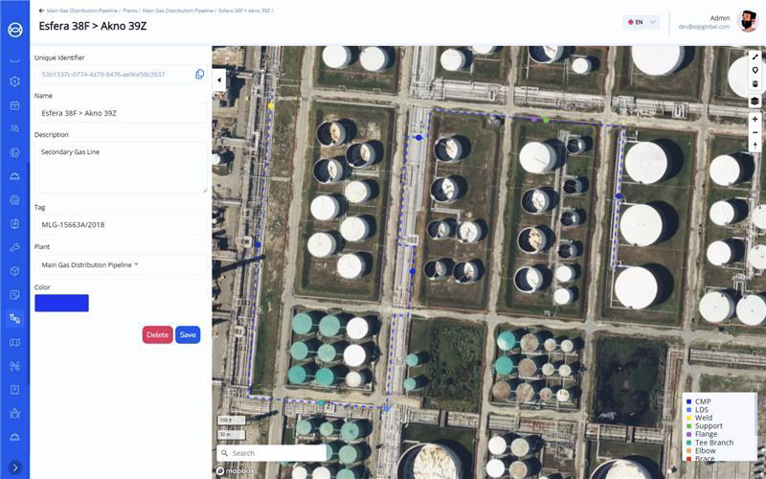This screenshot has width=766, height=479.
Task: Copy the unique identifier to clipboard
Action: (200, 74)
